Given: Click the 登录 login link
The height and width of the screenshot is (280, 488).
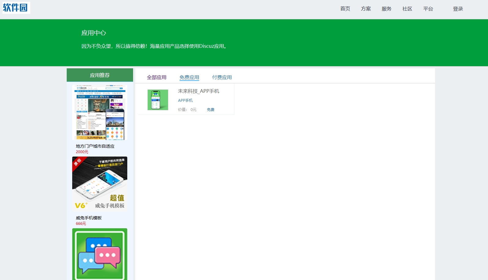Looking at the screenshot, I should pos(458,9).
